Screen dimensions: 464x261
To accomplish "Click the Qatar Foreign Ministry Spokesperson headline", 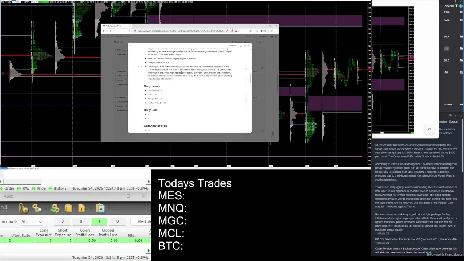I will click(416, 250).
